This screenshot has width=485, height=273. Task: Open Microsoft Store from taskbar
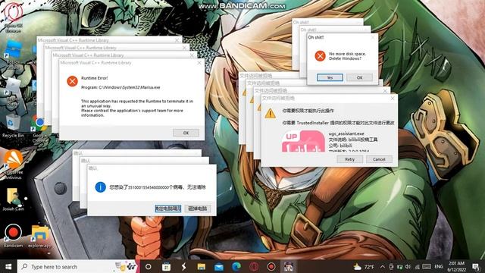click(x=166, y=266)
